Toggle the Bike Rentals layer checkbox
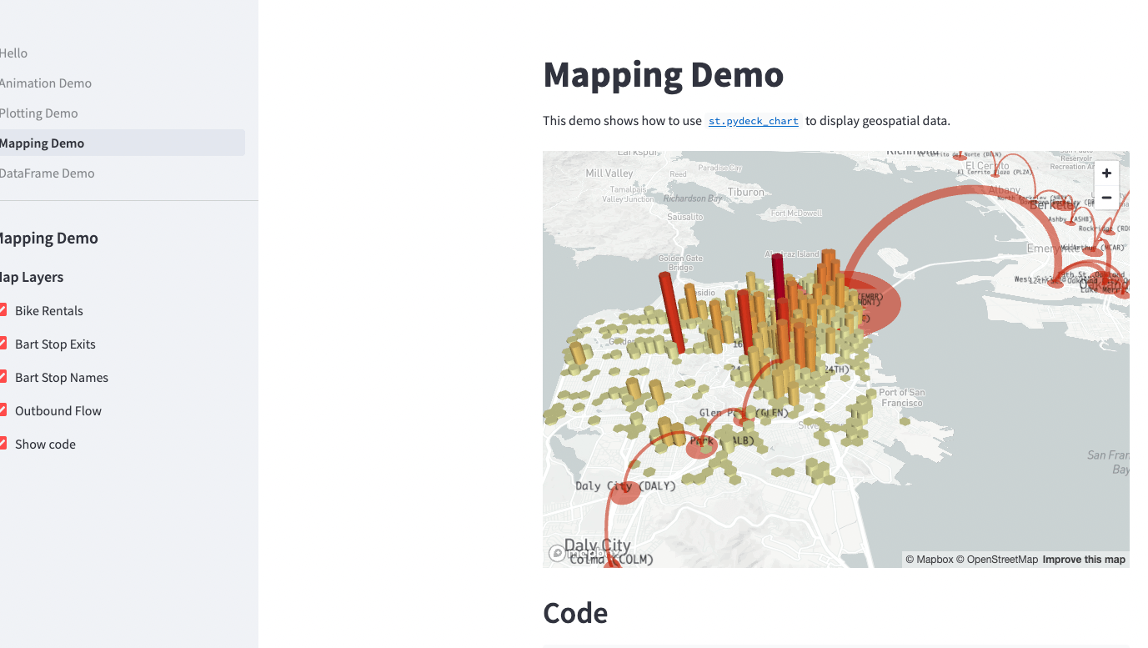Screen dimensions: 1148x648 coord(3,310)
